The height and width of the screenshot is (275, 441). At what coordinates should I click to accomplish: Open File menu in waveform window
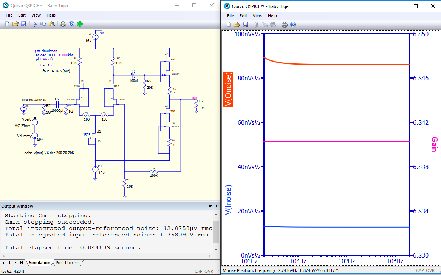point(231,16)
